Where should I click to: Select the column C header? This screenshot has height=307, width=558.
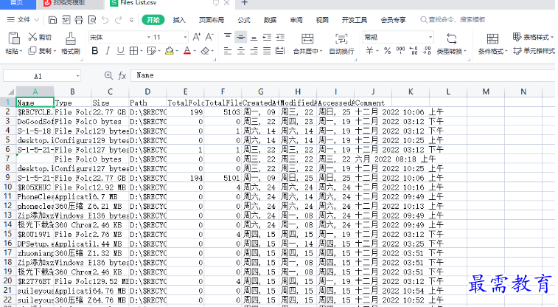(x=110, y=92)
